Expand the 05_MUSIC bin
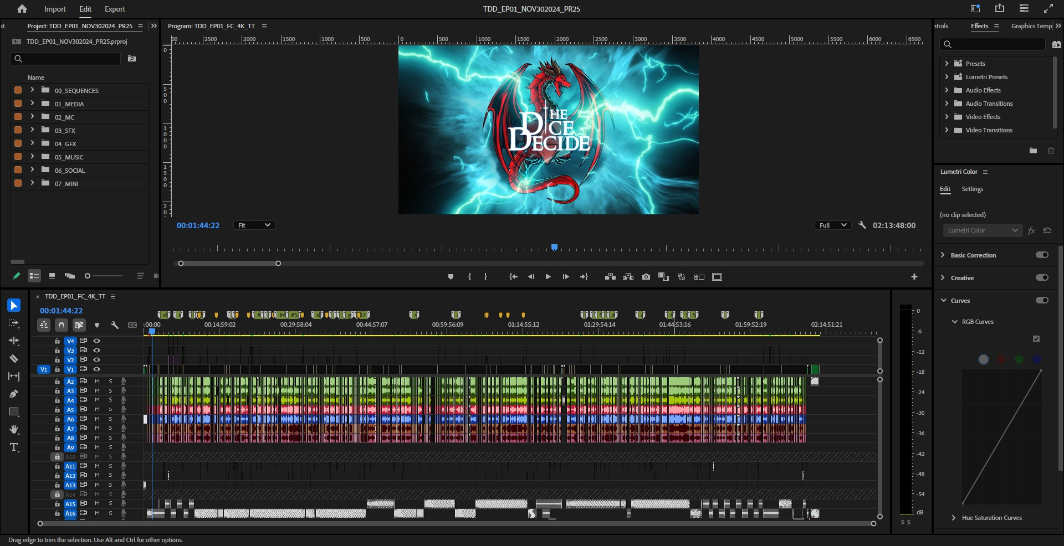Image resolution: width=1064 pixels, height=546 pixels. [32, 156]
